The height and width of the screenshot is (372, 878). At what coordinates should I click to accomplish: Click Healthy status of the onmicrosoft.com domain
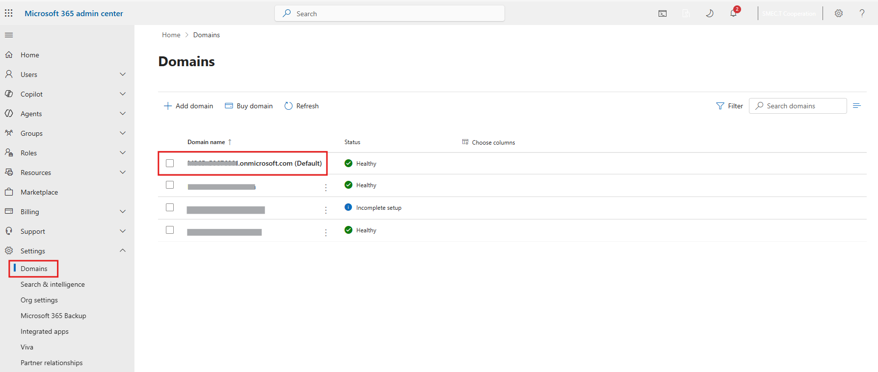(366, 164)
